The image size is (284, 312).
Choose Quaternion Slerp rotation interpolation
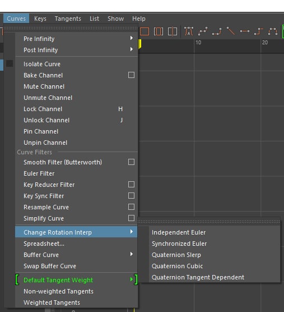176,255
